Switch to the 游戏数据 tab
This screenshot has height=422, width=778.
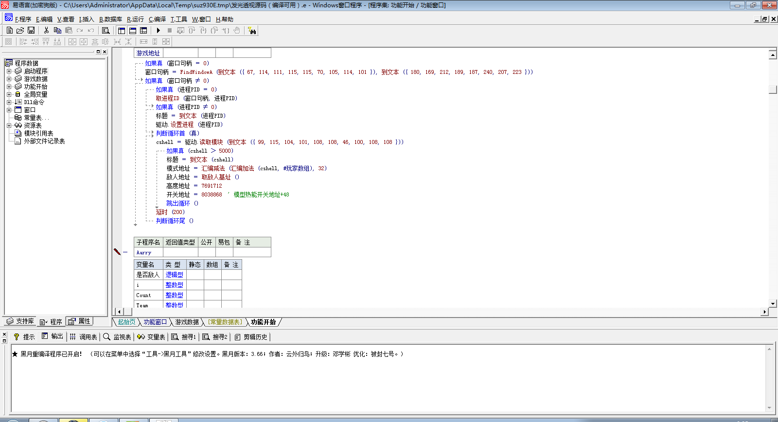187,322
